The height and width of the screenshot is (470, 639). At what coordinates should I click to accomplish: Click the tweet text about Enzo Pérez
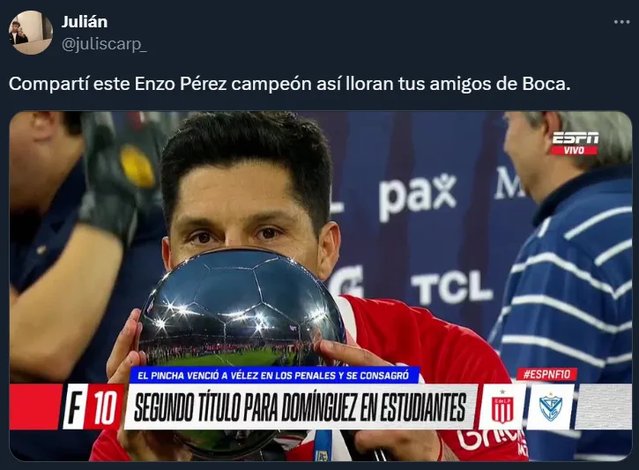pyautogui.click(x=289, y=84)
